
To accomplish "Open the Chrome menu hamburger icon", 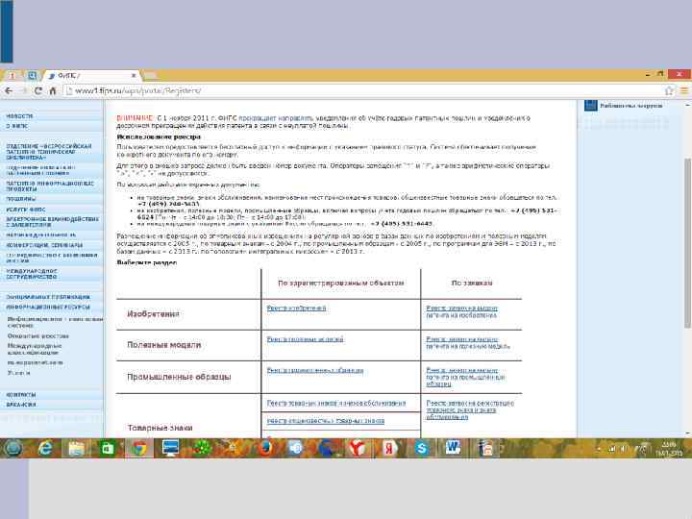I will (683, 91).
